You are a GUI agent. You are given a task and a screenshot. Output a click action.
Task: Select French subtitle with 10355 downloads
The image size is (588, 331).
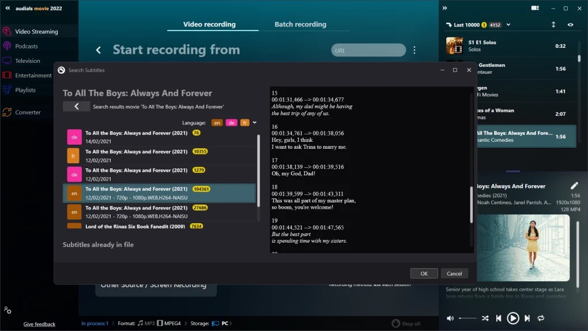pyautogui.click(x=160, y=156)
